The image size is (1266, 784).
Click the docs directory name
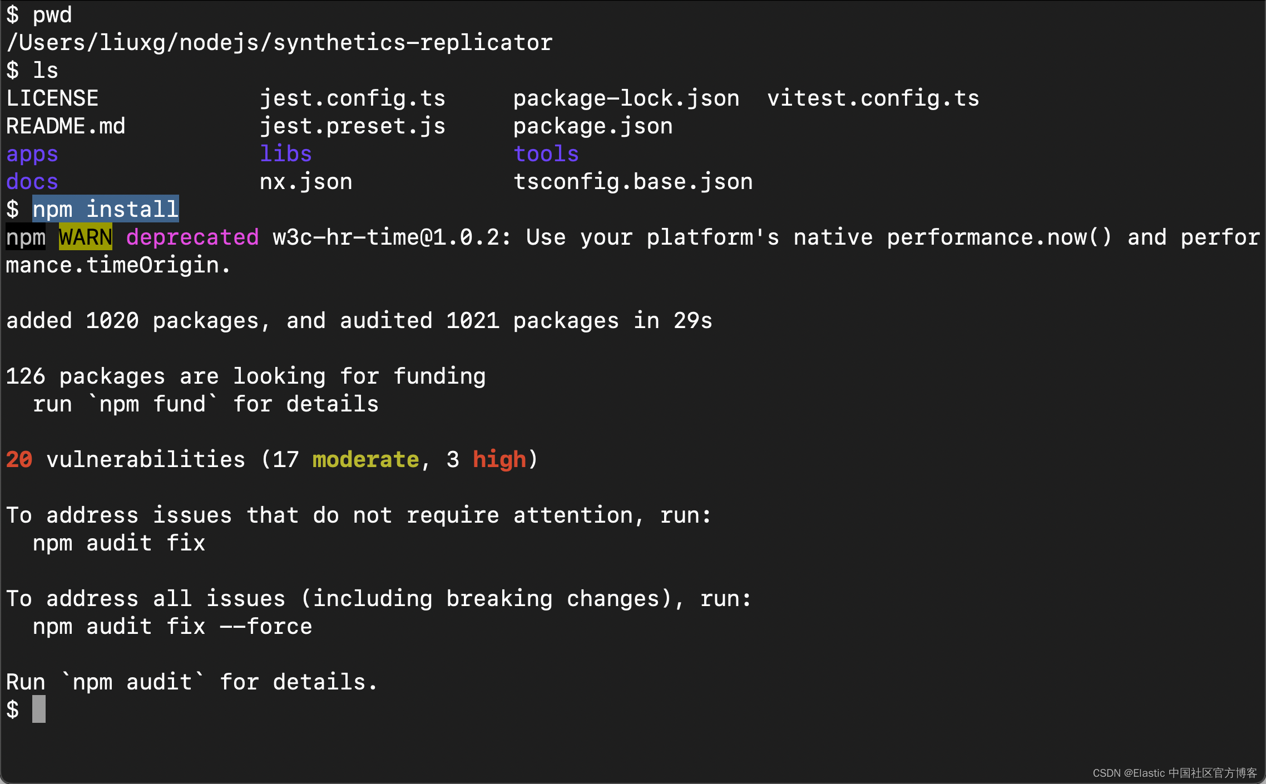32,182
